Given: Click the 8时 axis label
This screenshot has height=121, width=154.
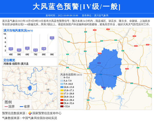Looking at the screenshot, I should click(44, 54).
